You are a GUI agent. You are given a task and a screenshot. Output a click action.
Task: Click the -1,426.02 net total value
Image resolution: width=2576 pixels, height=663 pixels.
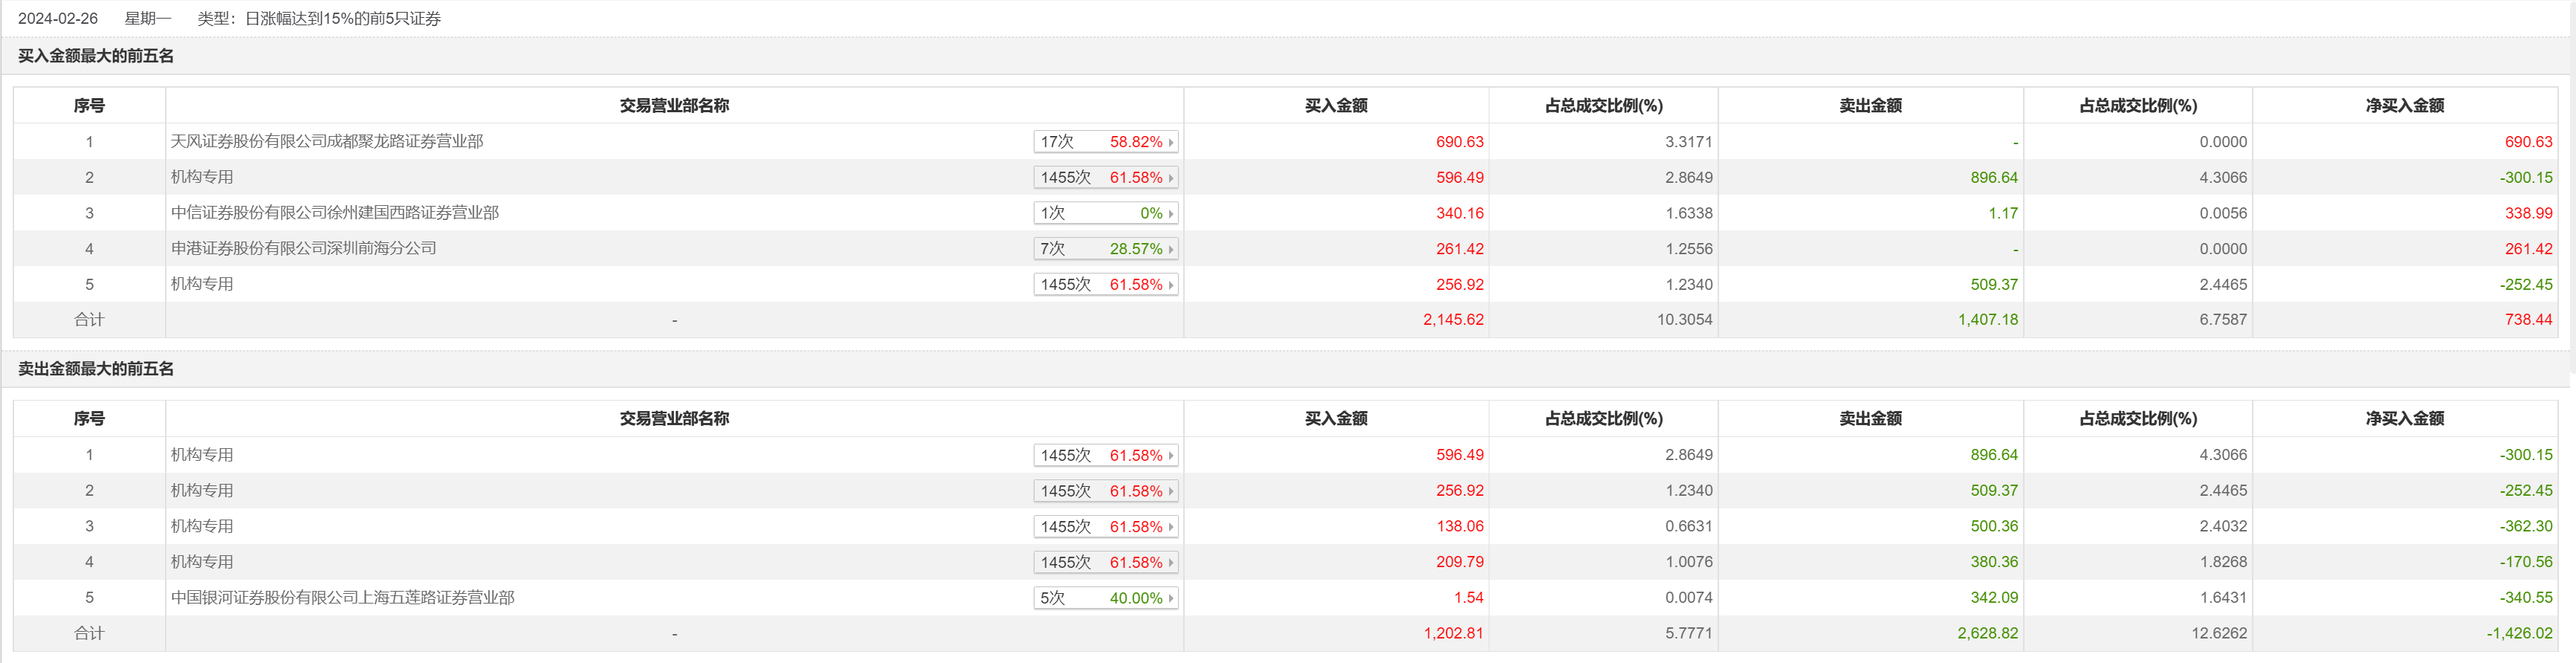click(x=2519, y=633)
